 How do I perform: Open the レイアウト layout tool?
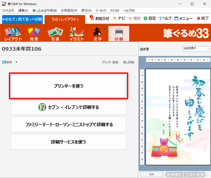click(x=13, y=34)
